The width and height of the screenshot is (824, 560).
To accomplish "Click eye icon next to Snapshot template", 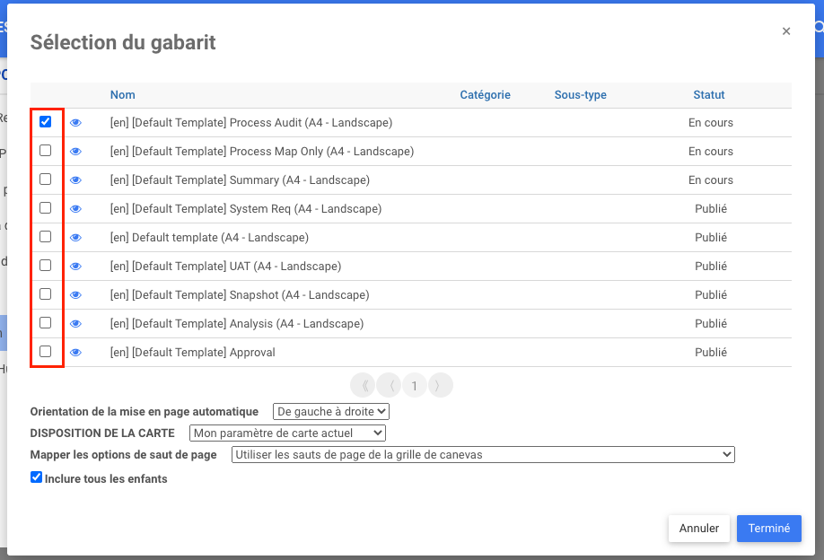I will pyautogui.click(x=76, y=295).
